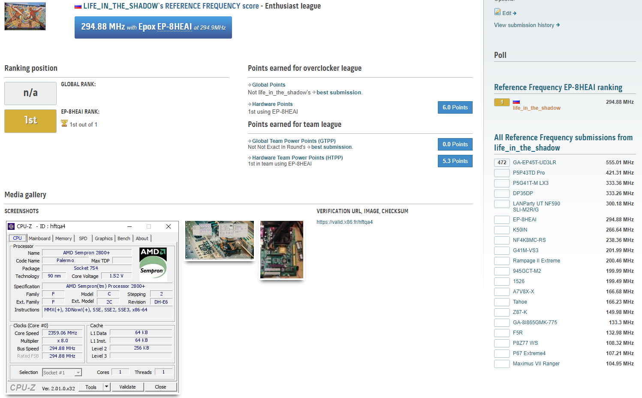The height and width of the screenshot is (398, 642).
Task: Open the Edit link
Action: (509, 13)
